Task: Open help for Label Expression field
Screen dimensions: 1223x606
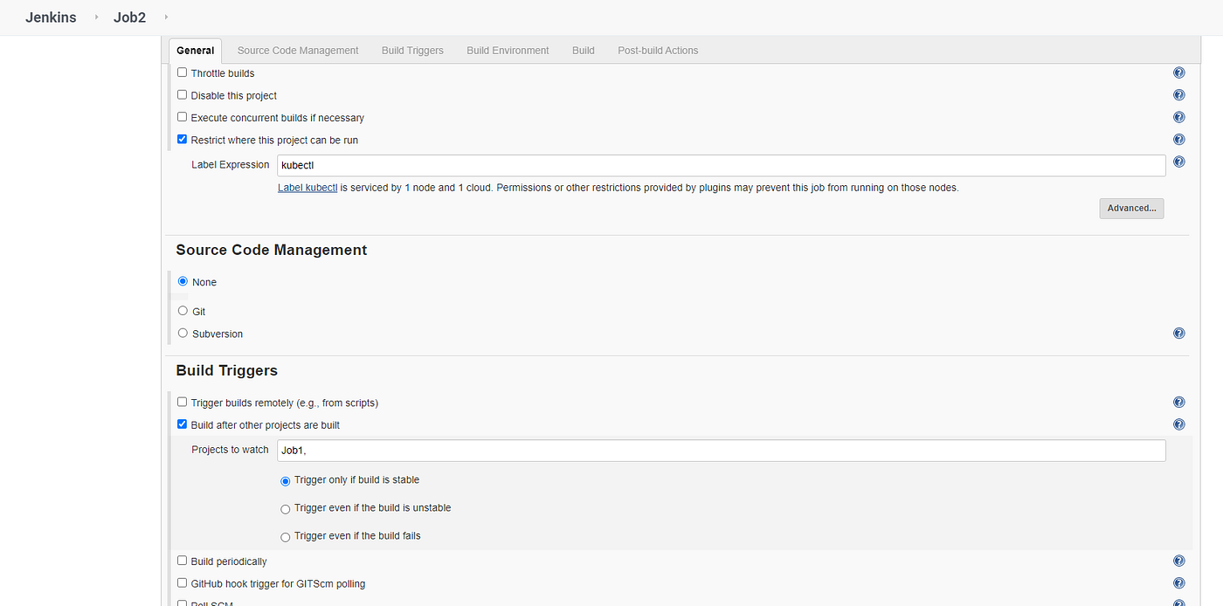Action: click(x=1178, y=161)
